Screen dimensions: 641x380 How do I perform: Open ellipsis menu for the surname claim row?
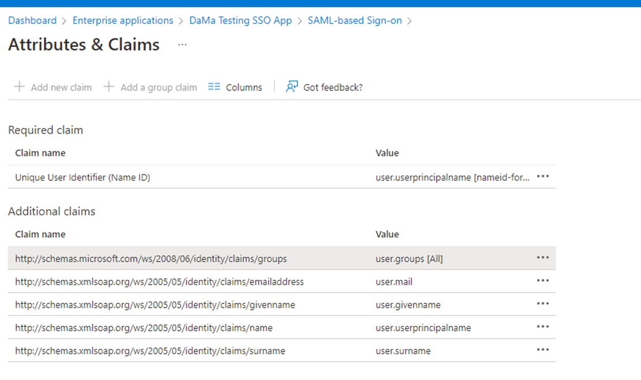543,350
